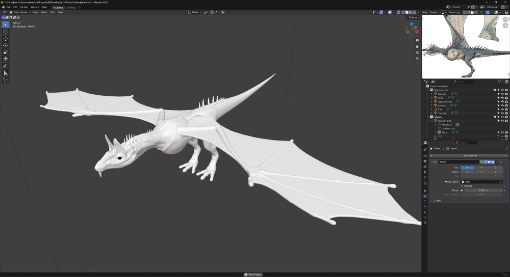Screen dimensions: 510x277
Task: Open the Physics properties tab
Action: pyautogui.click(x=425, y=207)
